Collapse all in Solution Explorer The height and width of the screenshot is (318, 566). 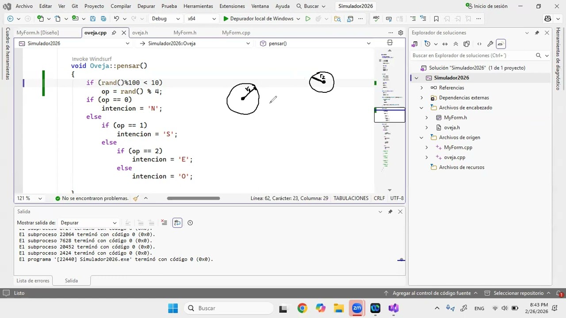tap(455, 44)
